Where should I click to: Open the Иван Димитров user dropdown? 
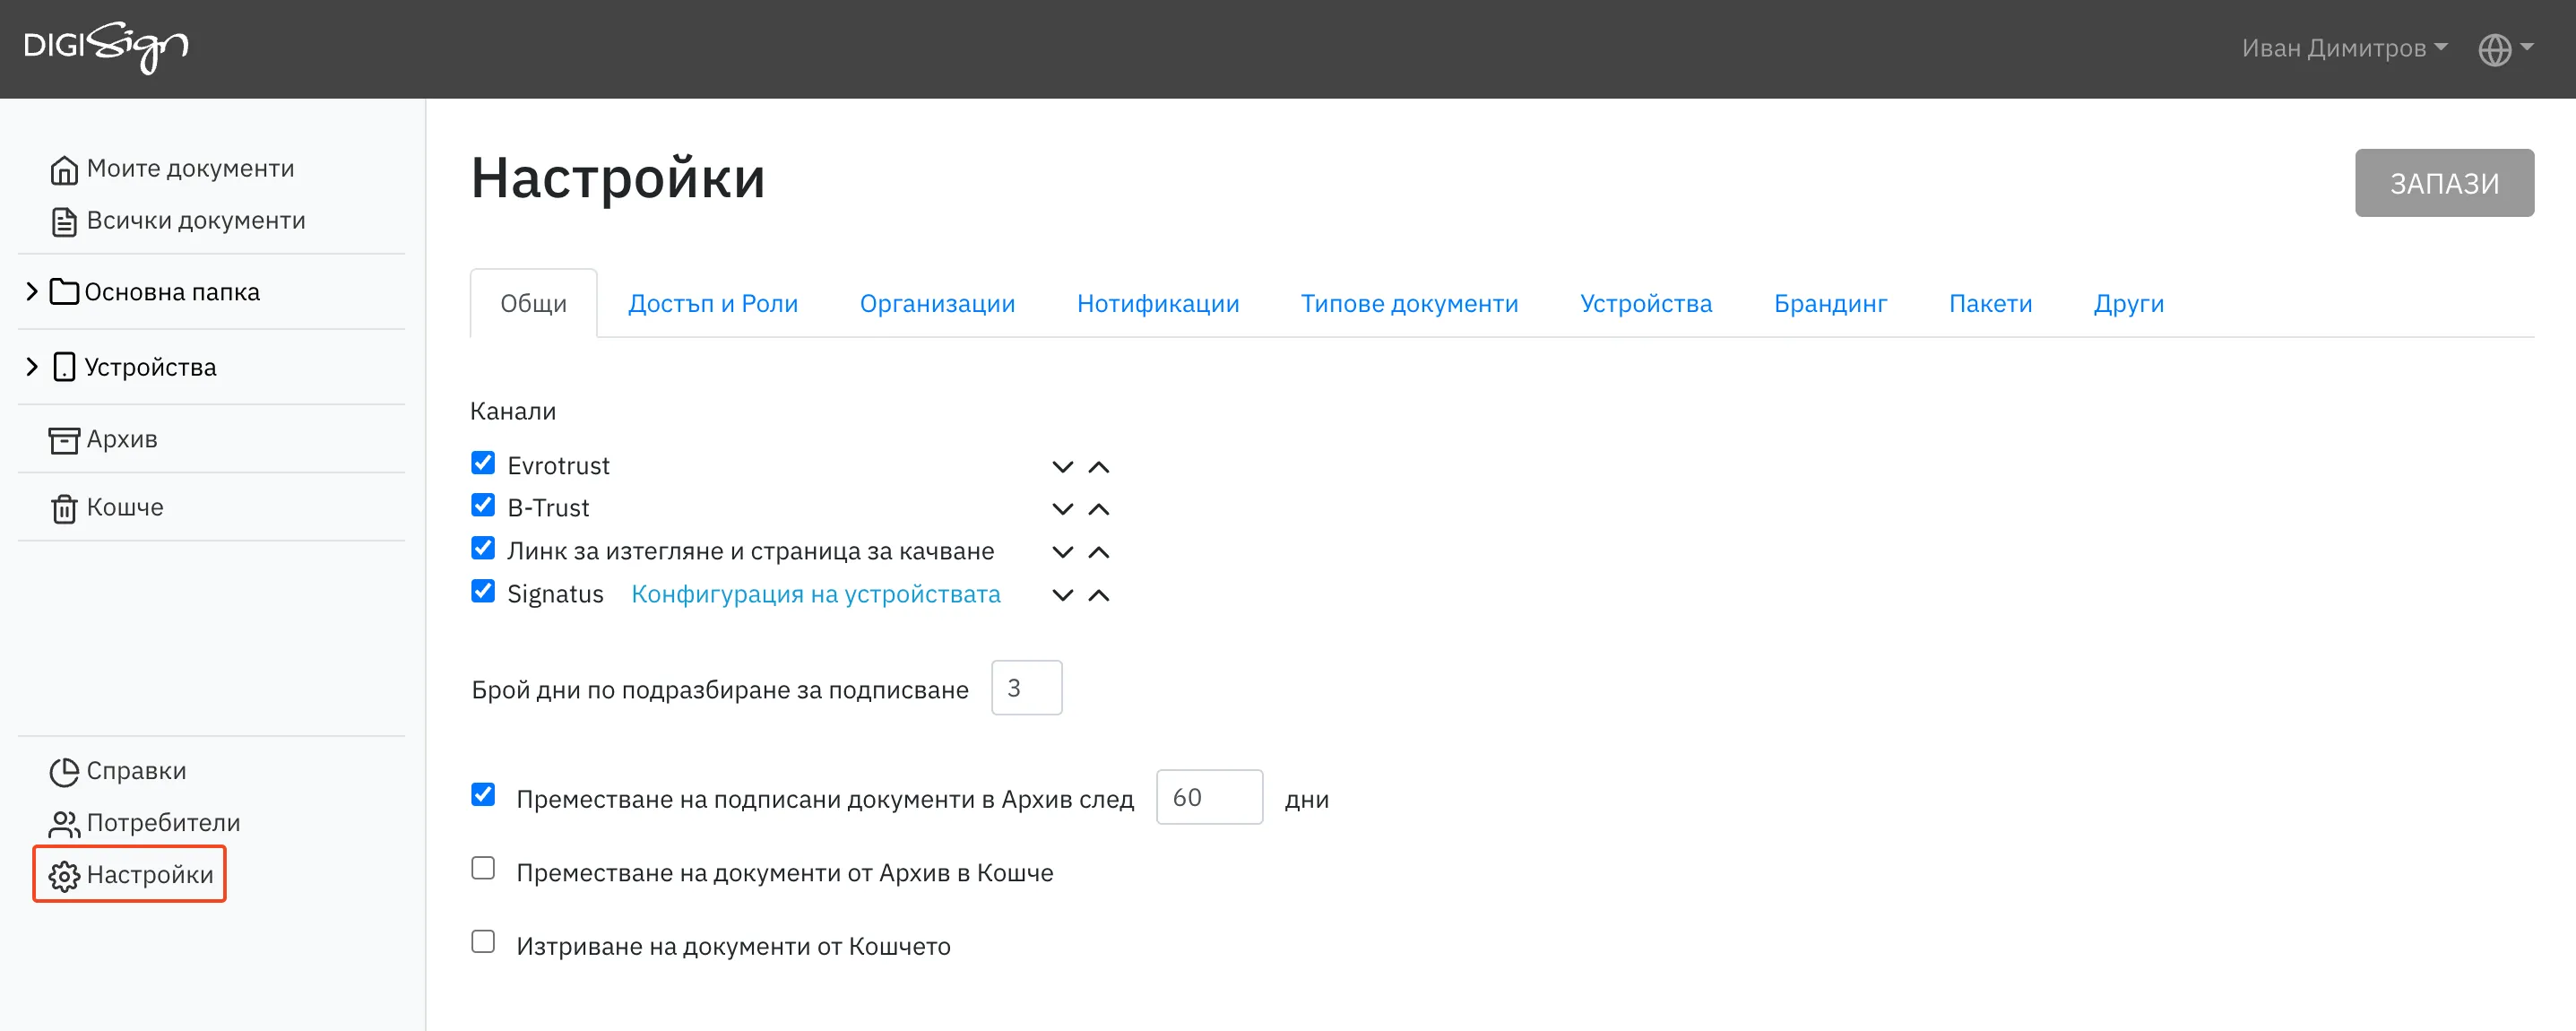pyautogui.click(x=2344, y=48)
